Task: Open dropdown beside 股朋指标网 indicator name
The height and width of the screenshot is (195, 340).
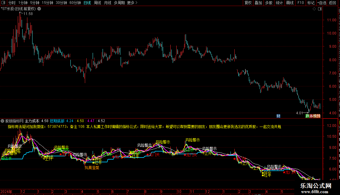Action: 2,121
